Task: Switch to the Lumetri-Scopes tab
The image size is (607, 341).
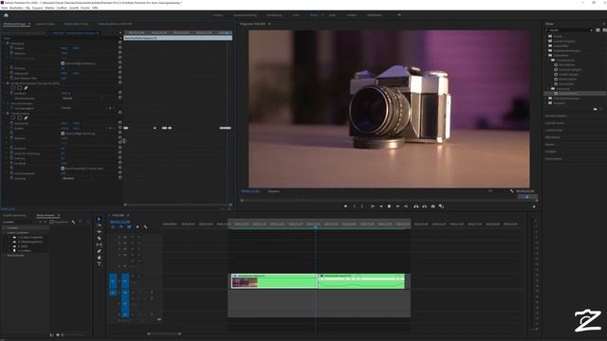Action: pyautogui.click(x=46, y=24)
